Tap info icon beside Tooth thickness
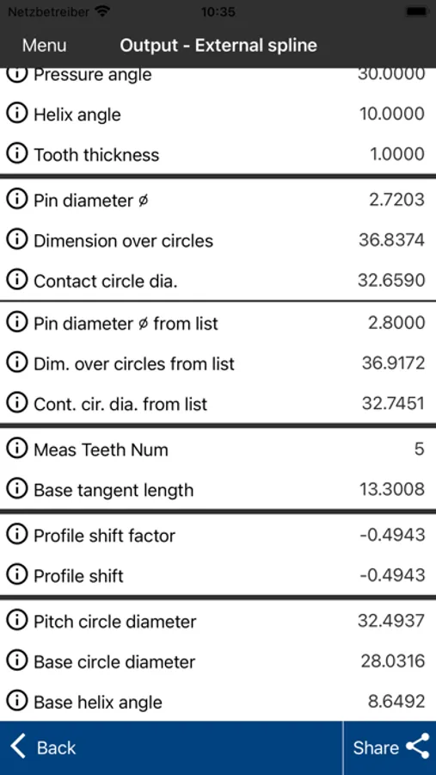This screenshot has height=775, width=436. pyautogui.click(x=17, y=154)
